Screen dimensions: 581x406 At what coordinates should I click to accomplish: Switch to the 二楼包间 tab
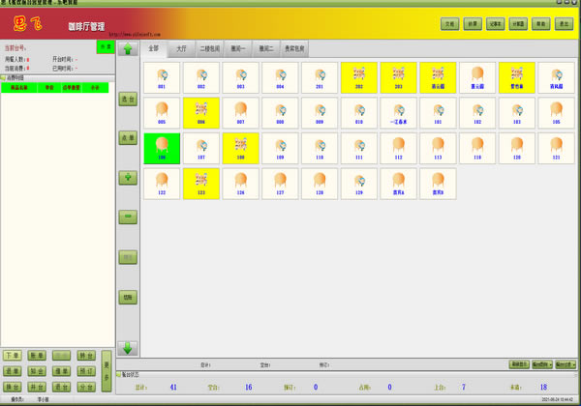pos(212,46)
